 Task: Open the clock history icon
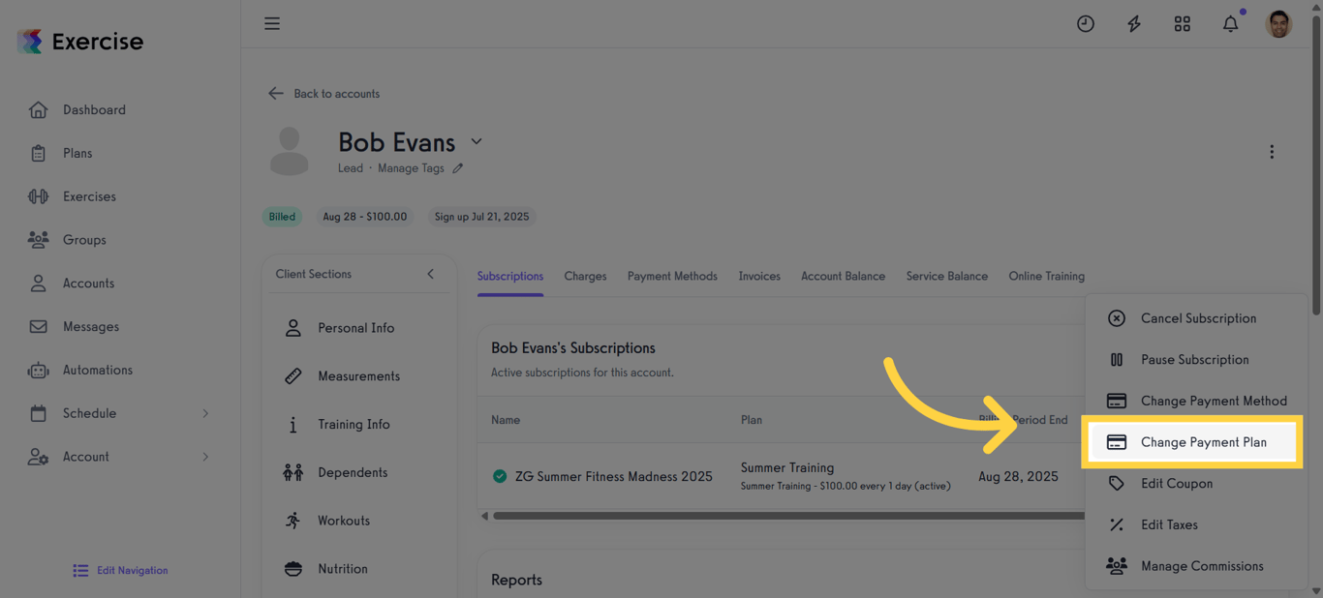[1086, 24]
